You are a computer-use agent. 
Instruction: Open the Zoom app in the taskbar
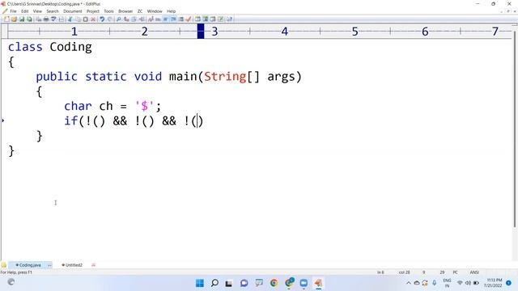[304, 283]
